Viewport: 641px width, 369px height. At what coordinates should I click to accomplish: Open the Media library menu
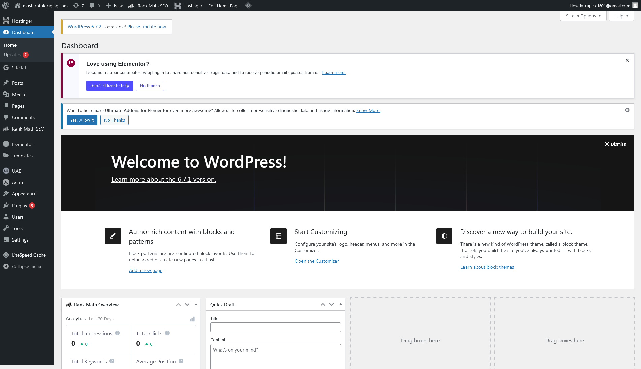27,95
